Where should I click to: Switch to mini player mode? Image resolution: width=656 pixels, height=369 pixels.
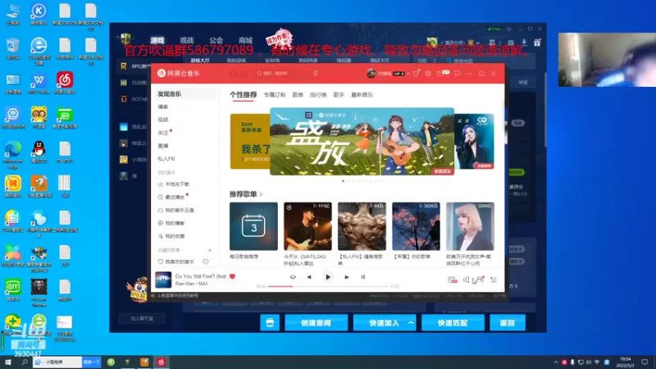[x=457, y=73]
